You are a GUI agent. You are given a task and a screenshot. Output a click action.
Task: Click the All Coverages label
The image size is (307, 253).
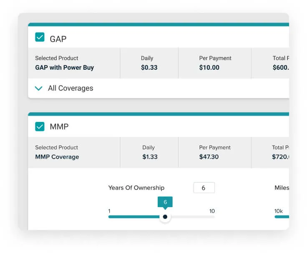tap(70, 89)
